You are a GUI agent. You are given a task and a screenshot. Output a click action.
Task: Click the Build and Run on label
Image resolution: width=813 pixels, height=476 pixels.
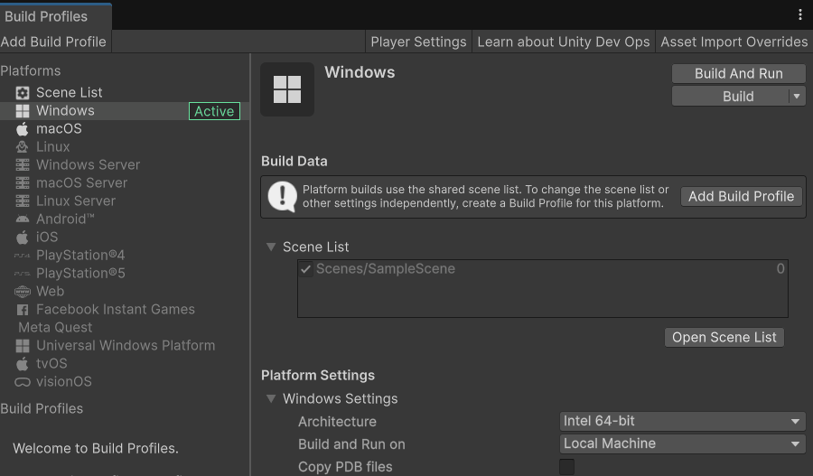click(351, 444)
